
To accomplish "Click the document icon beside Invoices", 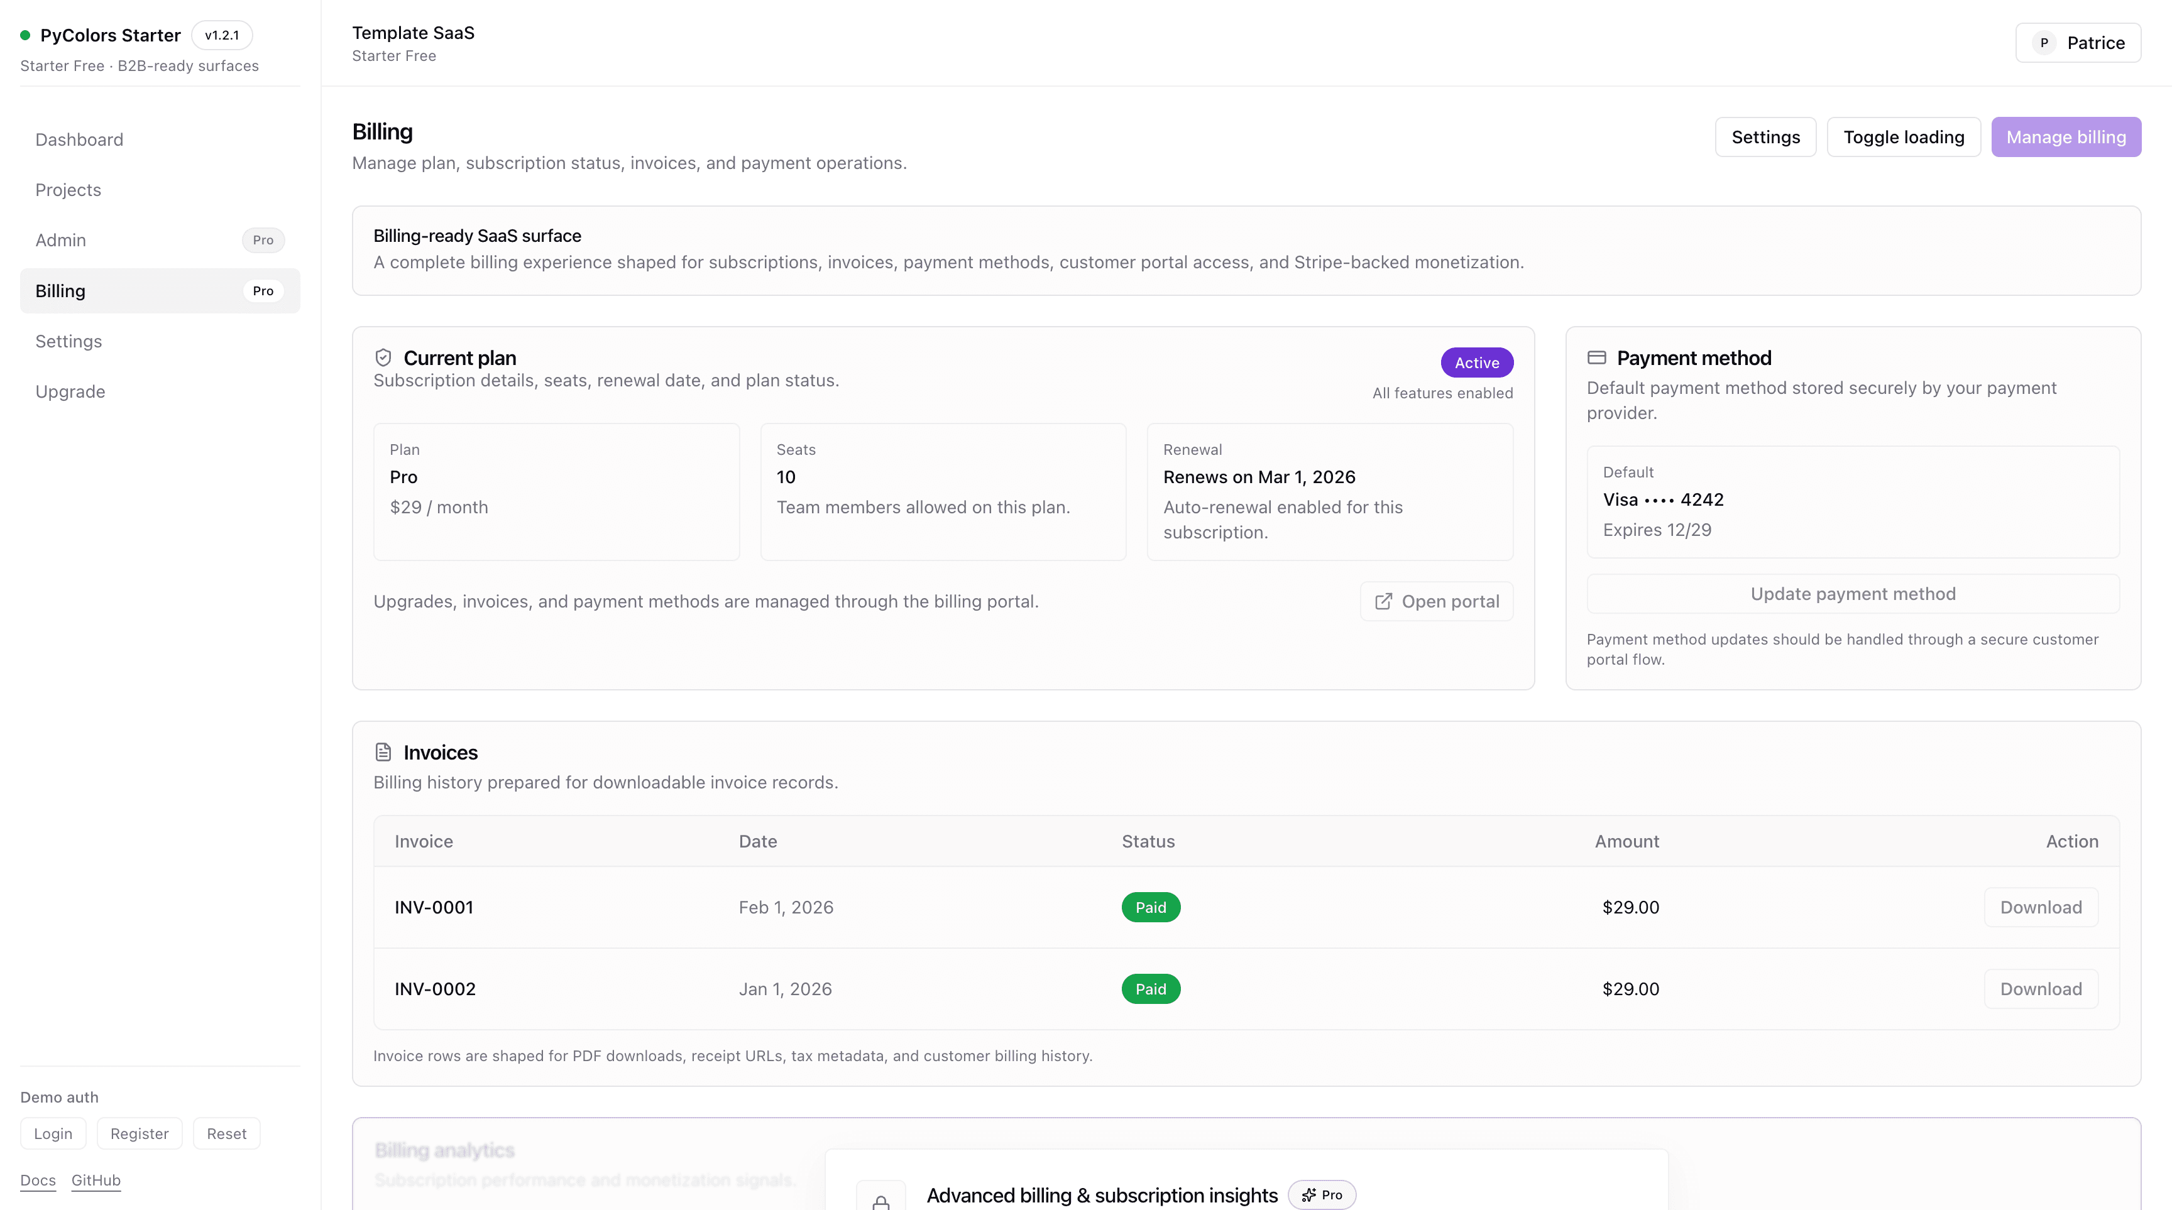I will [383, 751].
